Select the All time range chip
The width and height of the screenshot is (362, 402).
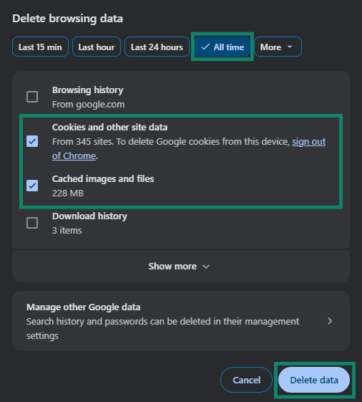pyautogui.click(x=222, y=47)
